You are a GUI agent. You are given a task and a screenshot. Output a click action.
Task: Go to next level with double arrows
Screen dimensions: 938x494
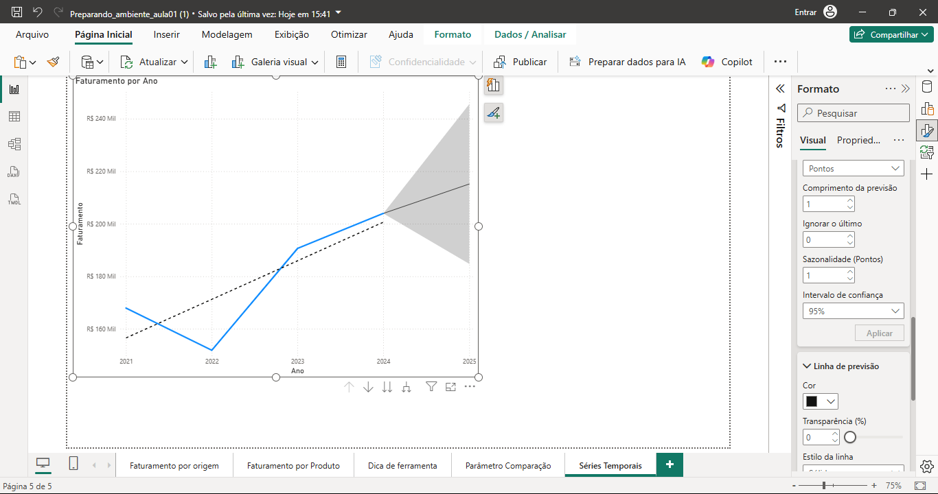(x=387, y=387)
